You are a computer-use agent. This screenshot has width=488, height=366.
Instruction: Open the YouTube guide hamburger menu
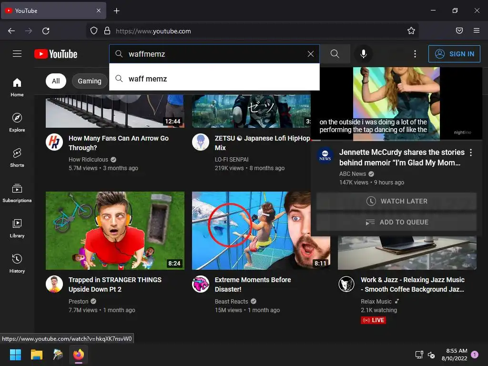tap(17, 54)
